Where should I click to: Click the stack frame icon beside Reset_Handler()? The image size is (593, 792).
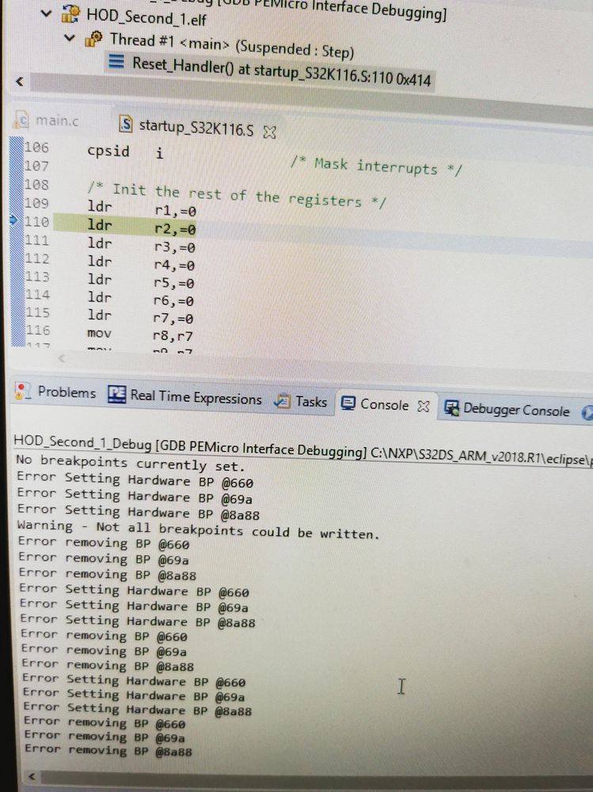[x=116, y=62]
